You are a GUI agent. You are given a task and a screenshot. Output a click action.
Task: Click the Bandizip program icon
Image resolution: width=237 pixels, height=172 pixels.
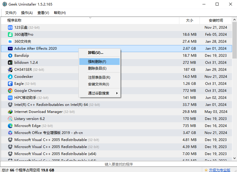click(10, 56)
